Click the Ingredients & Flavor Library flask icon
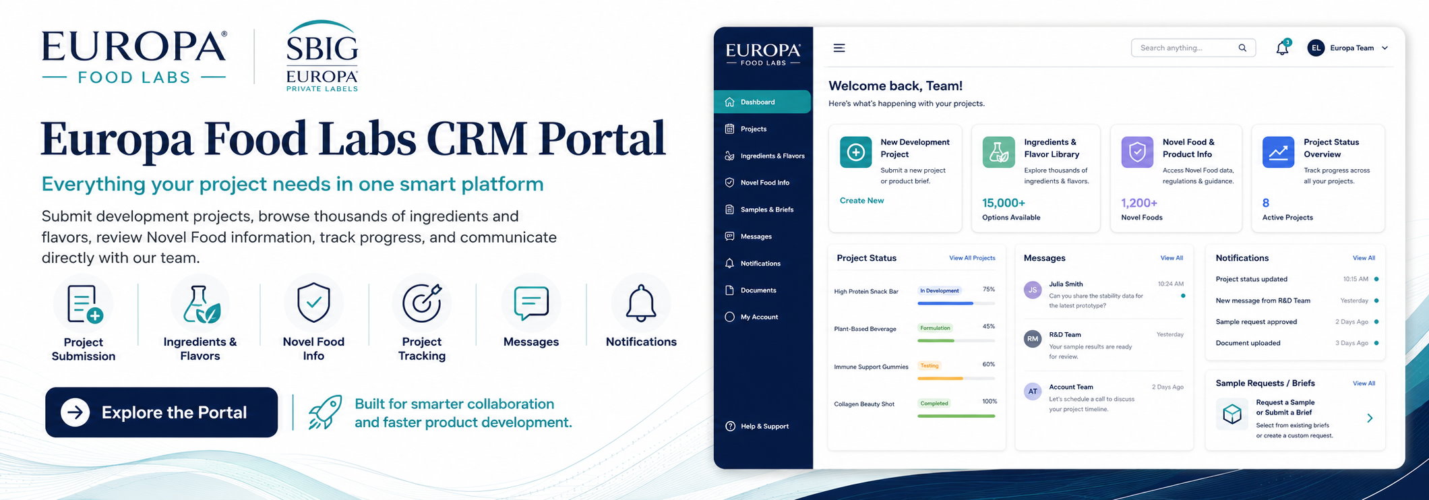The width and height of the screenshot is (1429, 500). point(998,152)
